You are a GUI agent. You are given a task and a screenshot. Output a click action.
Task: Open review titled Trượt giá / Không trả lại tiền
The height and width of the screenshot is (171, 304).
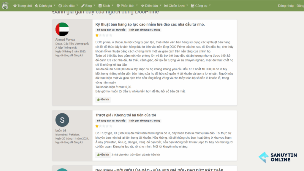click(x=126, y=115)
